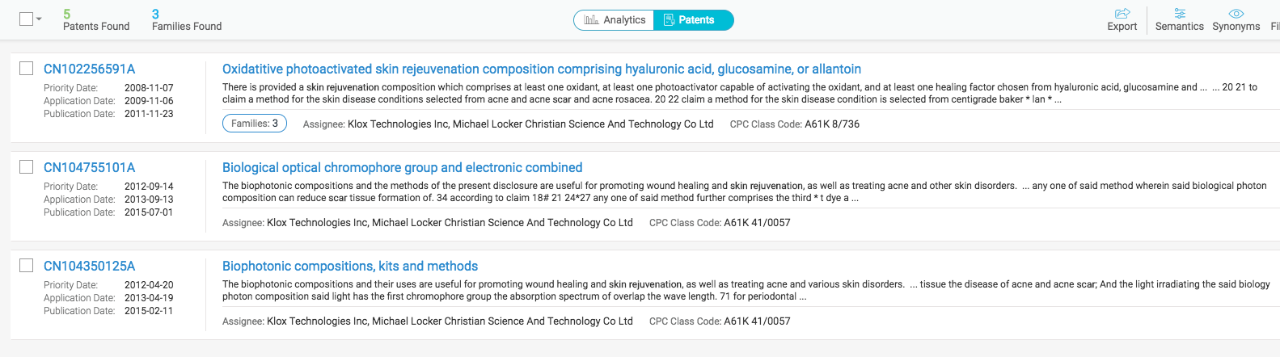Expand the select-all dropdown arrow
1280x357 pixels.
[39, 19]
